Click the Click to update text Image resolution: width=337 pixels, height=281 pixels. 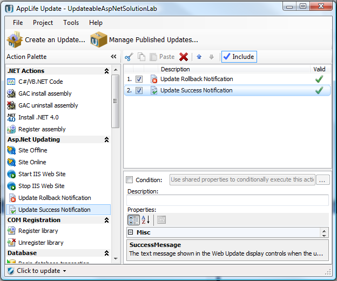pyautogui.click(x=38, y=271)
